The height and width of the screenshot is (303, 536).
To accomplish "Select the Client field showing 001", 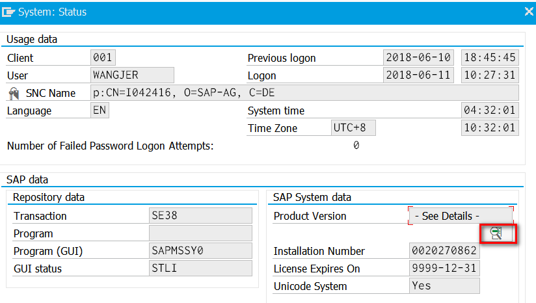I will coord(103,58).
